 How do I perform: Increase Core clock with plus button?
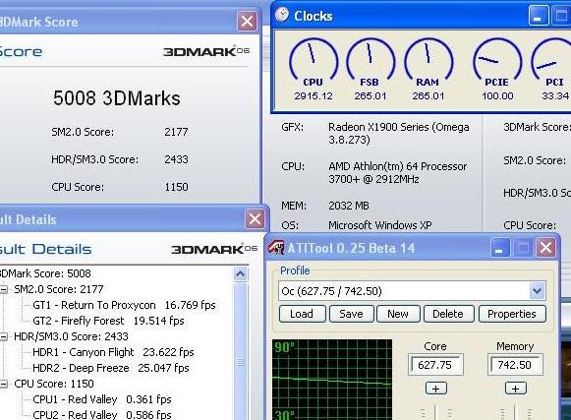click(x=435, y=389)
